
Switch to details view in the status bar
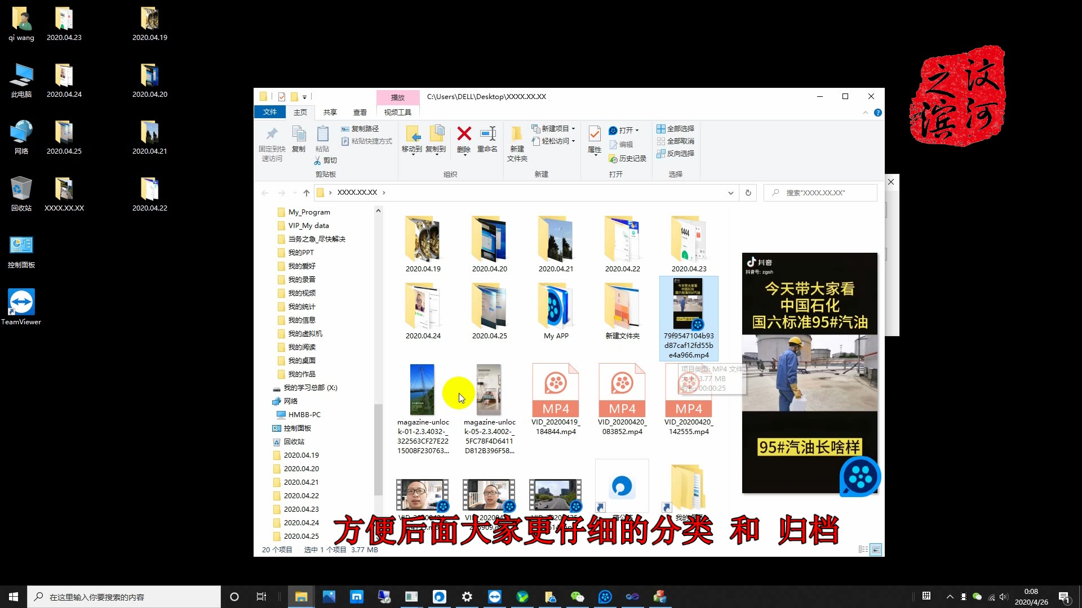[x=864, y=549]
